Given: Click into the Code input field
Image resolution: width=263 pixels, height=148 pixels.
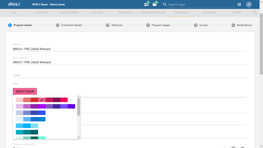Looking at the screenshot, I should pyautogui.click(x=130, y=75).
